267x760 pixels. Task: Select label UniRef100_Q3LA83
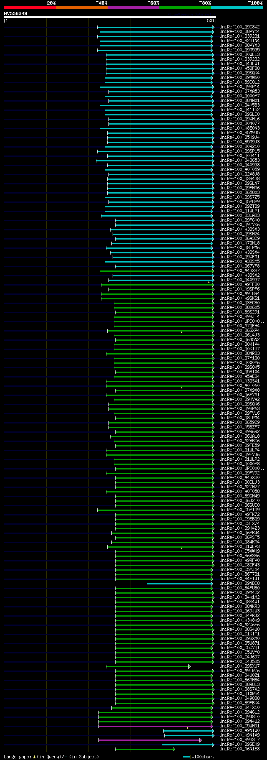coord(239,216)
